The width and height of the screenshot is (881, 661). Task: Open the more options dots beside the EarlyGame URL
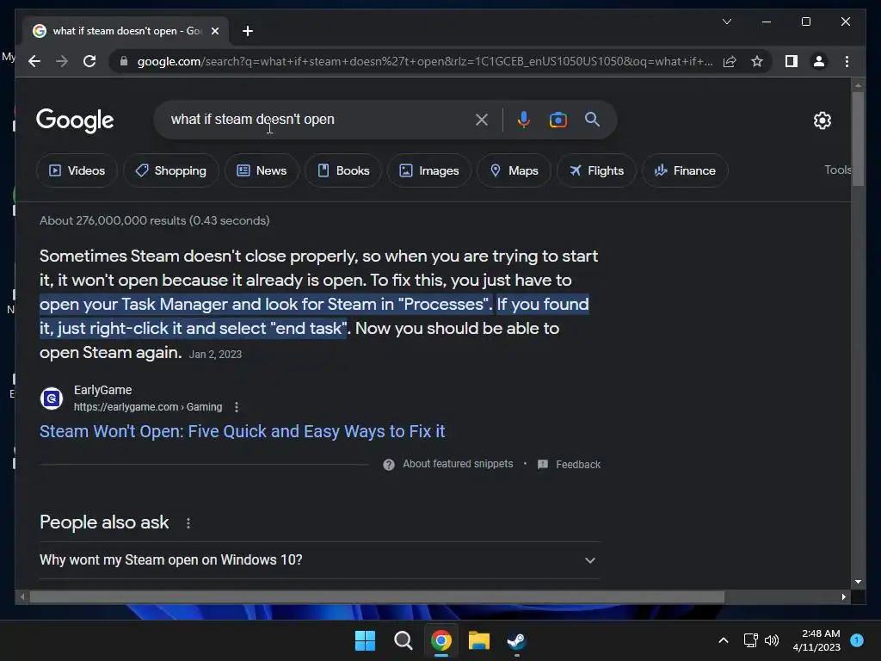(237, 407)
